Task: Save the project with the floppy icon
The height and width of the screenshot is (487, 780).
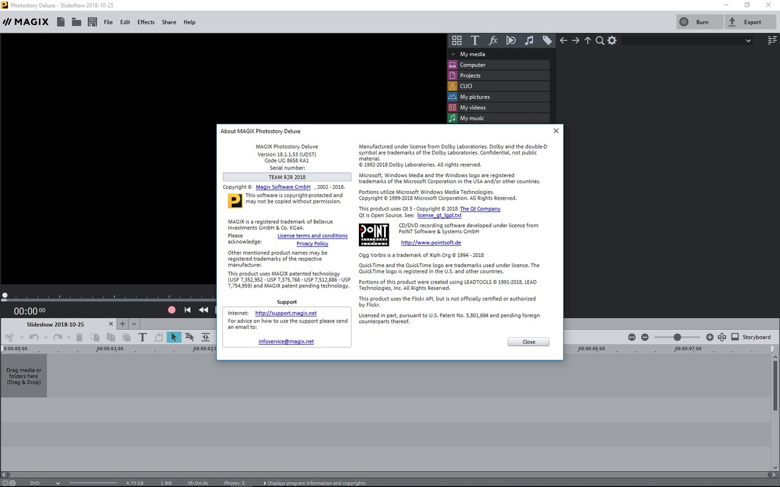Action: (x=93, y=22)
